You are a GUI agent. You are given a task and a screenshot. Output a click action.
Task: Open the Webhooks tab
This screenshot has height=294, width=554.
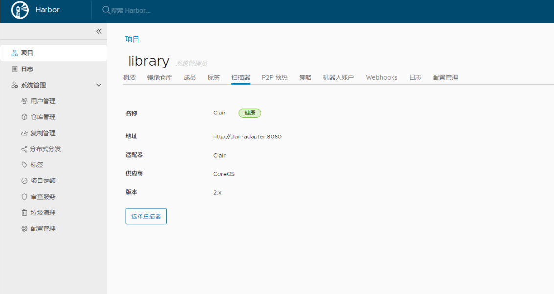point(382,77)
